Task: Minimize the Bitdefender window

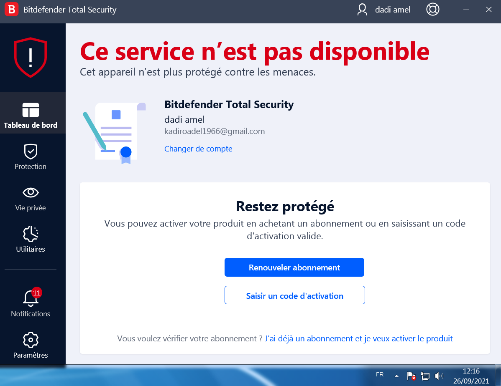Action: click(x=466, y=10)
